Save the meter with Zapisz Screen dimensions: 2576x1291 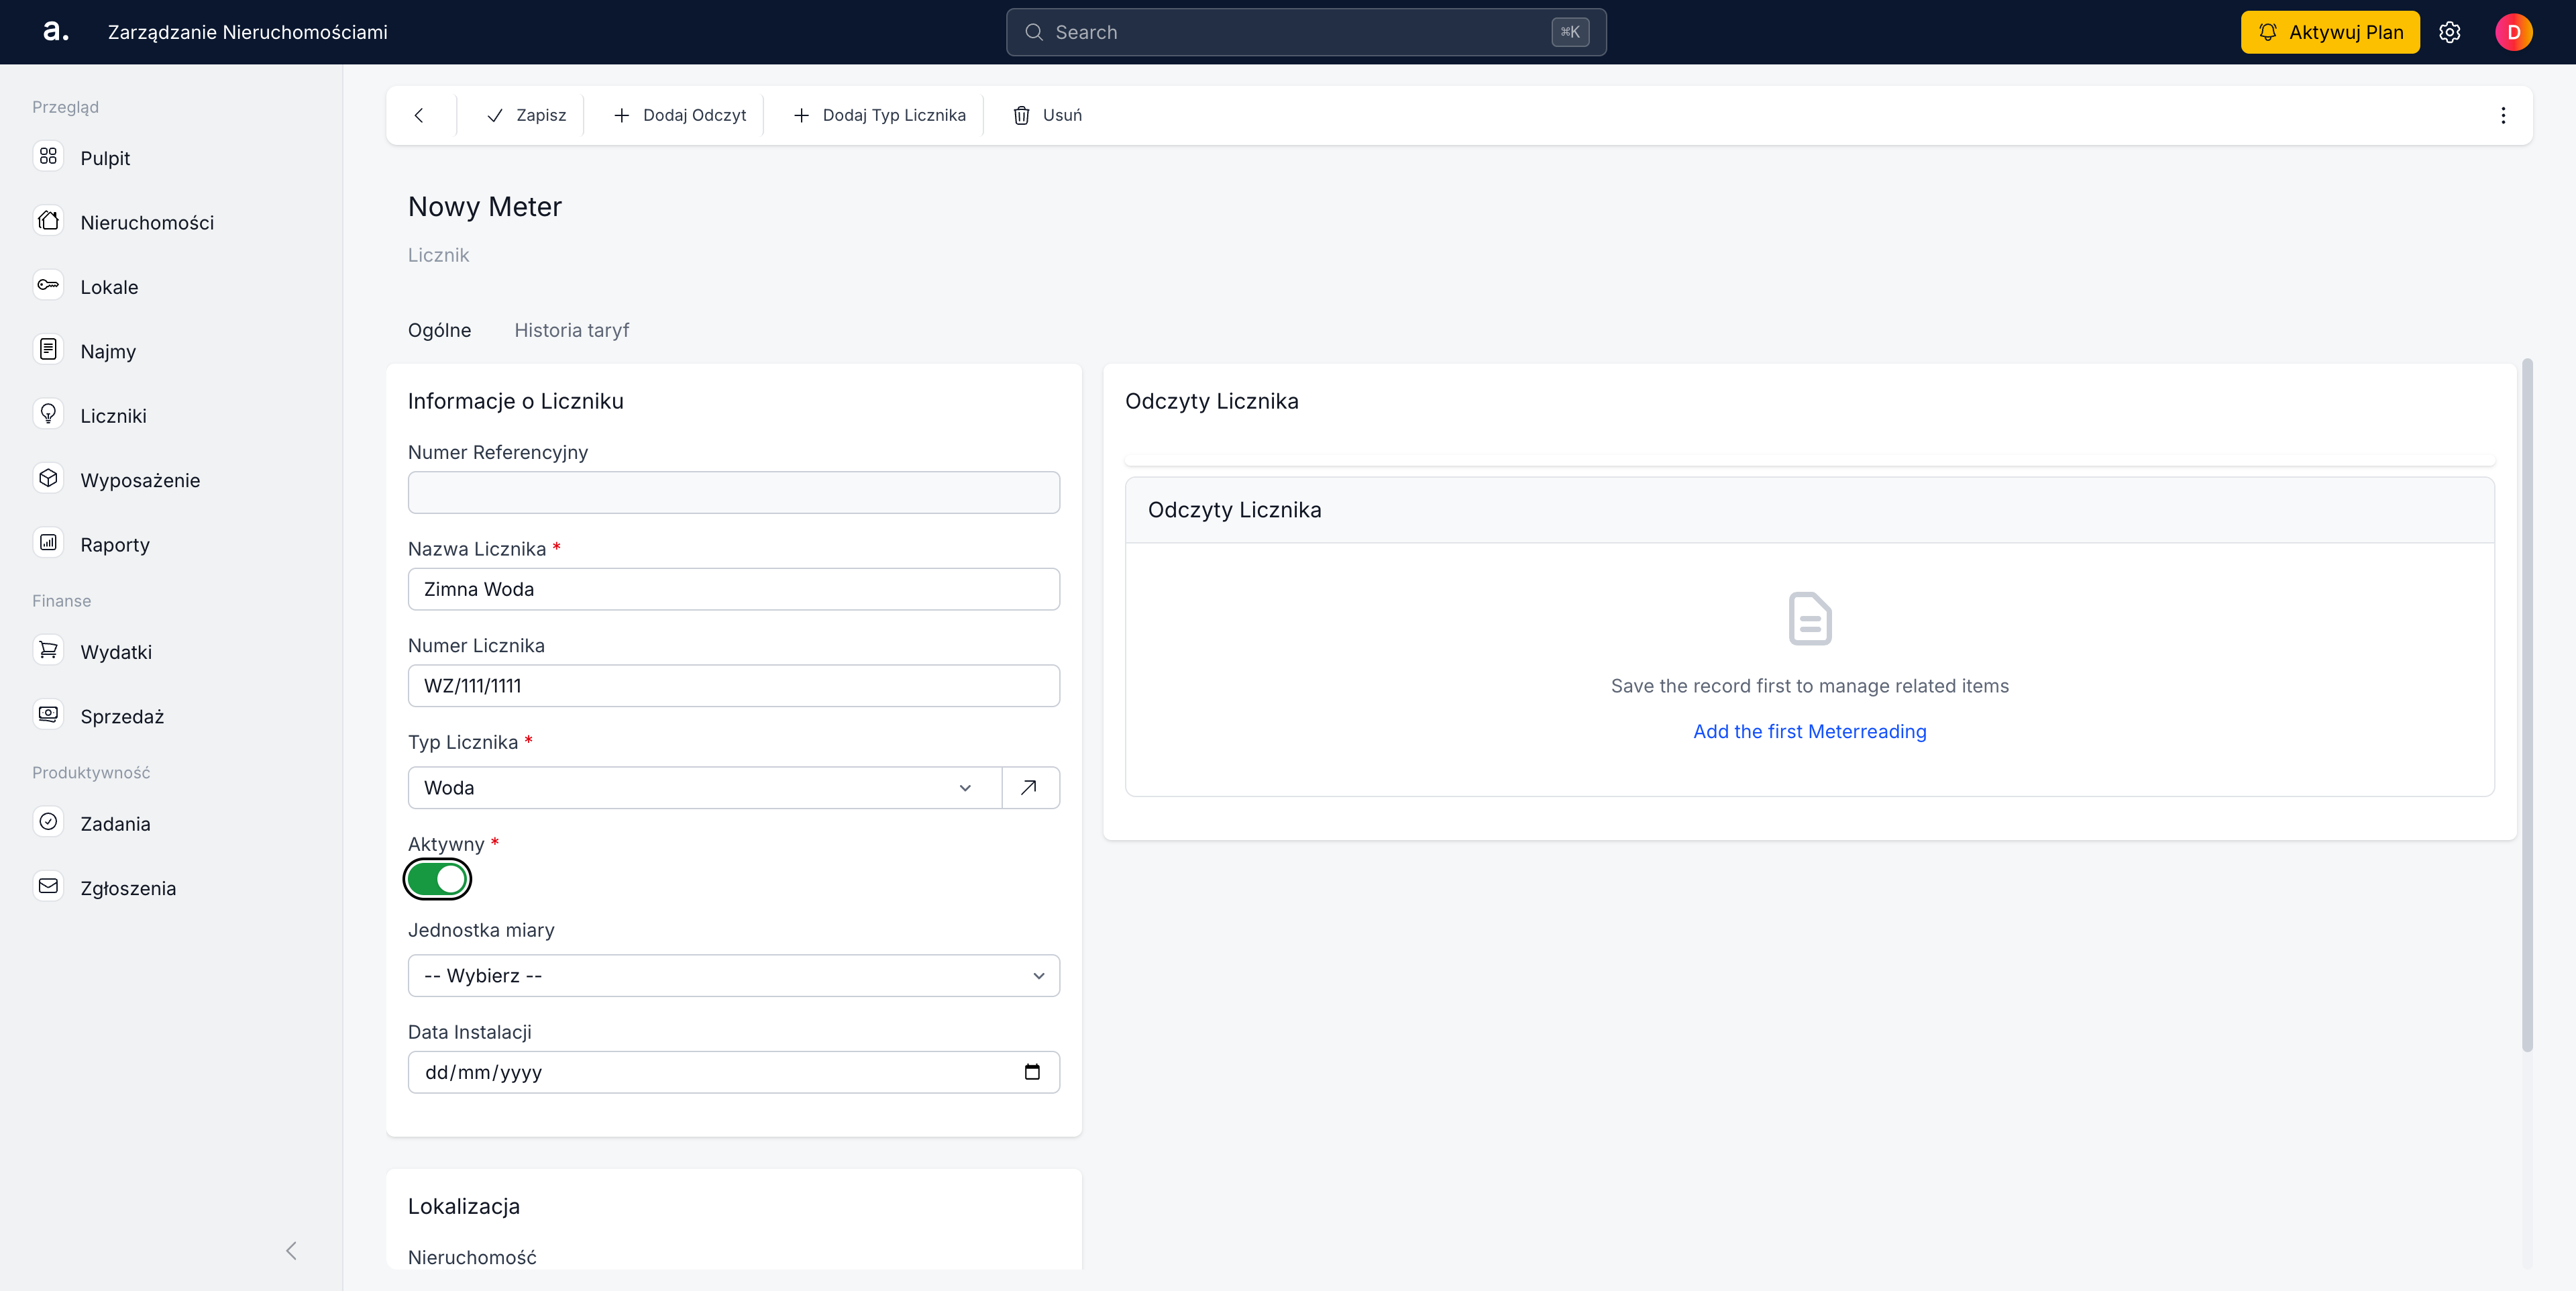point(526,115)
